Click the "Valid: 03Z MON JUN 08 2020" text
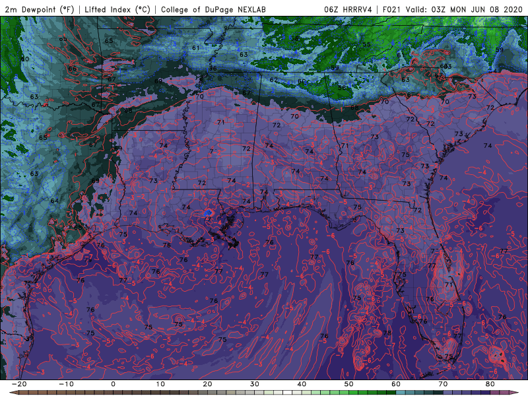Screen dimensions: 528x396 point(464,9)
